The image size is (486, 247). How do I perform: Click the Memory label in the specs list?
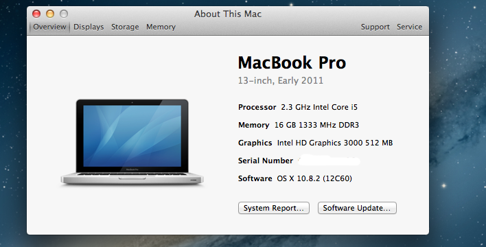(253, 125)
